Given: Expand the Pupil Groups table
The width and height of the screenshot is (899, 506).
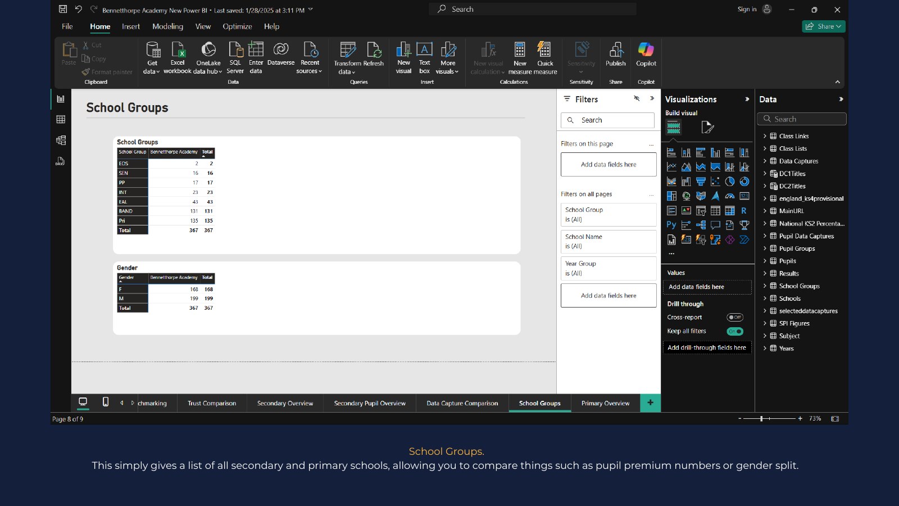Looking at the screenshot, I should click(765, 249).
